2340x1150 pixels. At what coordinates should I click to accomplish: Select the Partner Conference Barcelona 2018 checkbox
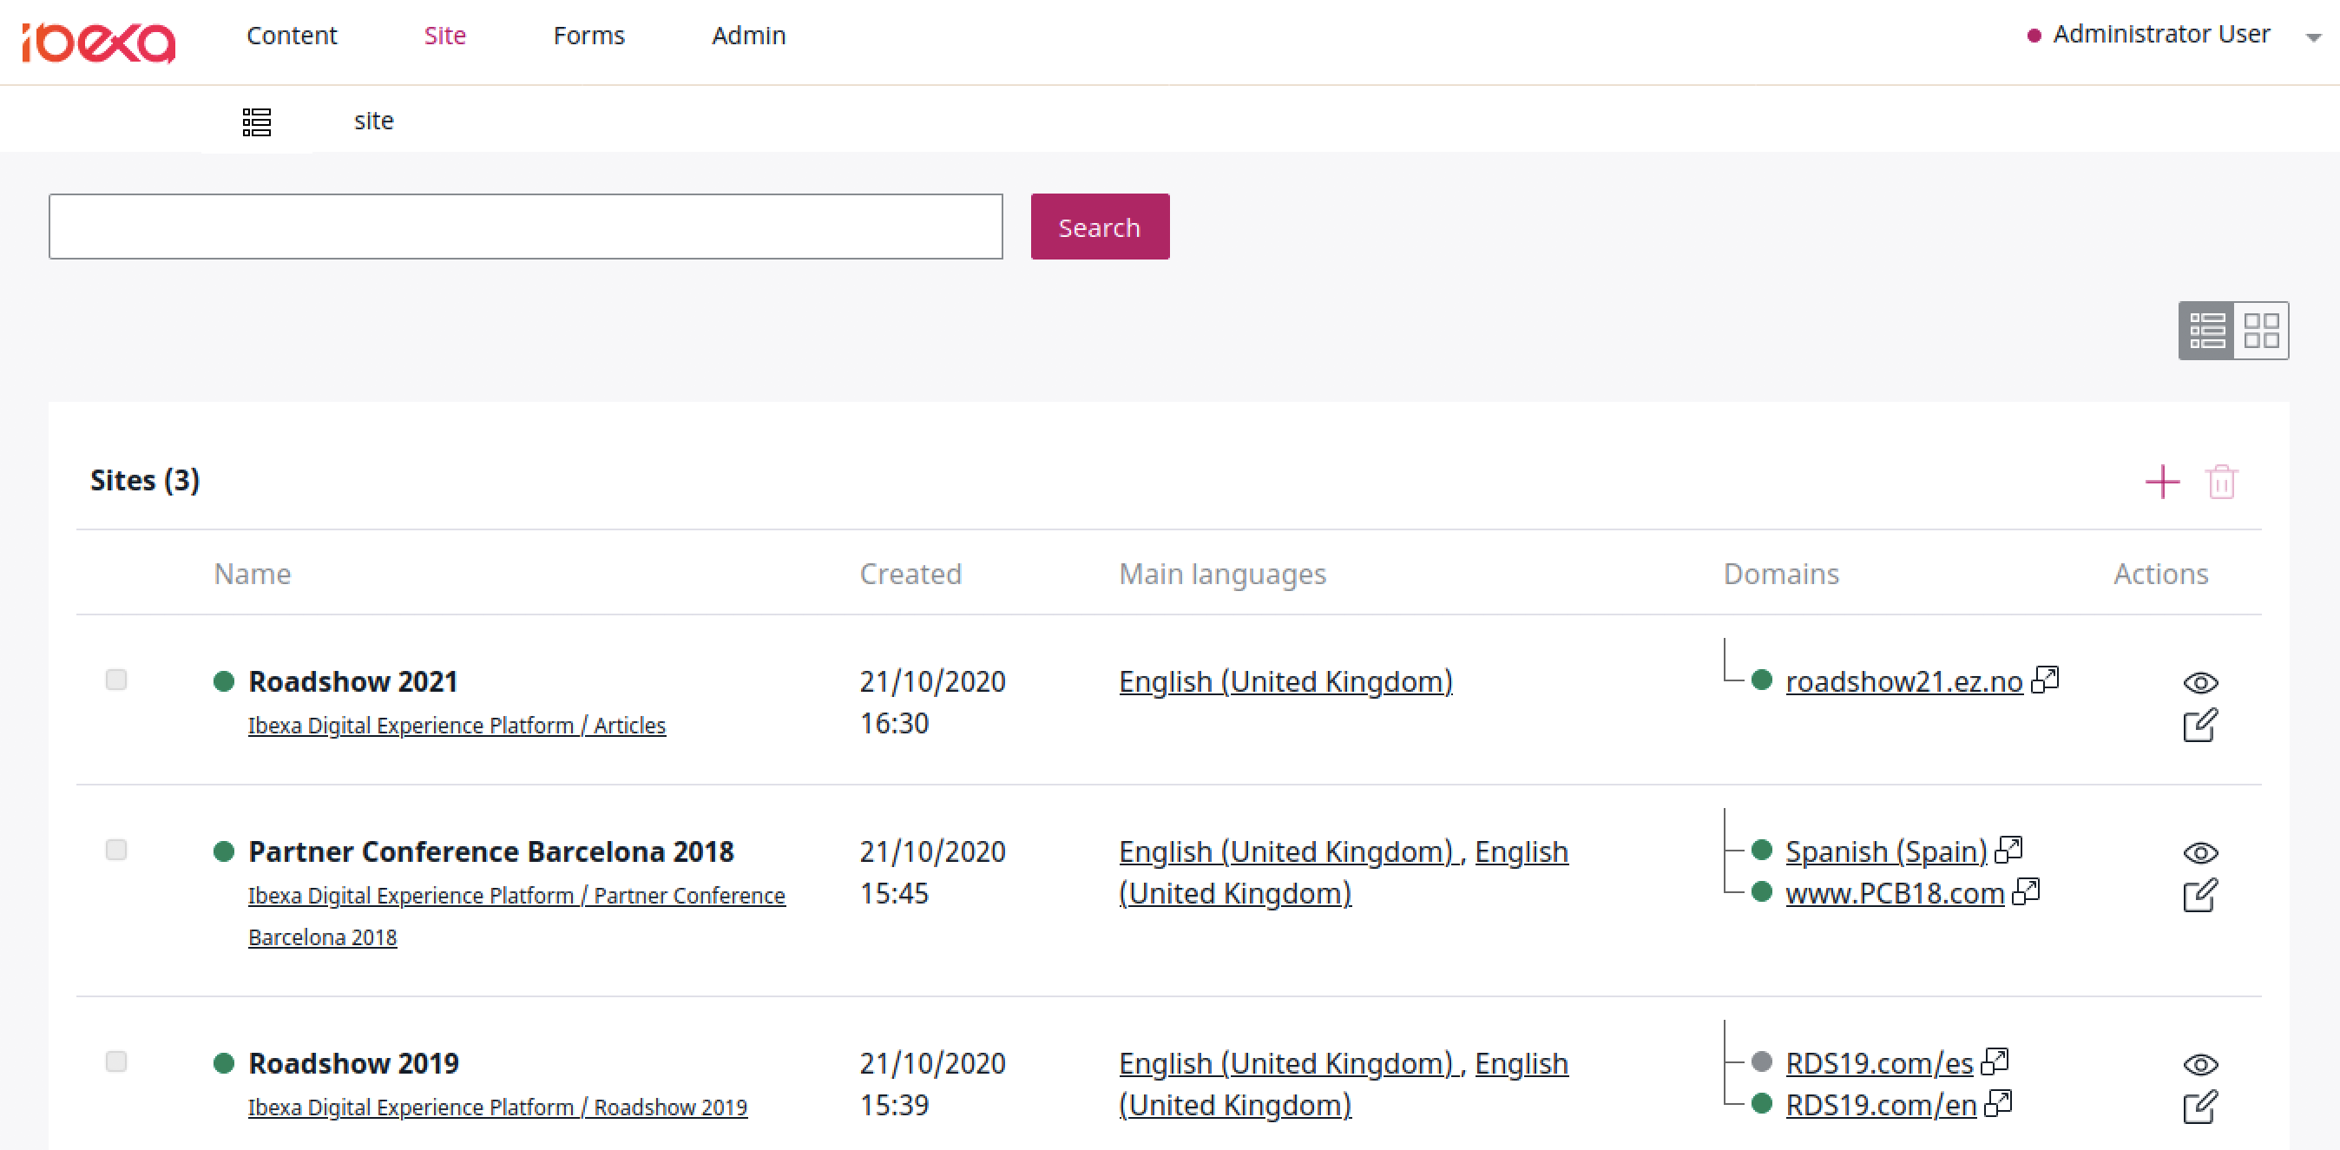(x=116, y=850)
